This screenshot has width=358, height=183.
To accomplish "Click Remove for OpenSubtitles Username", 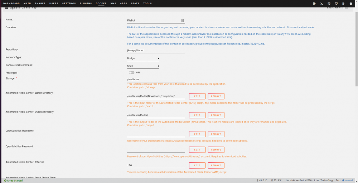I will 216,134.
